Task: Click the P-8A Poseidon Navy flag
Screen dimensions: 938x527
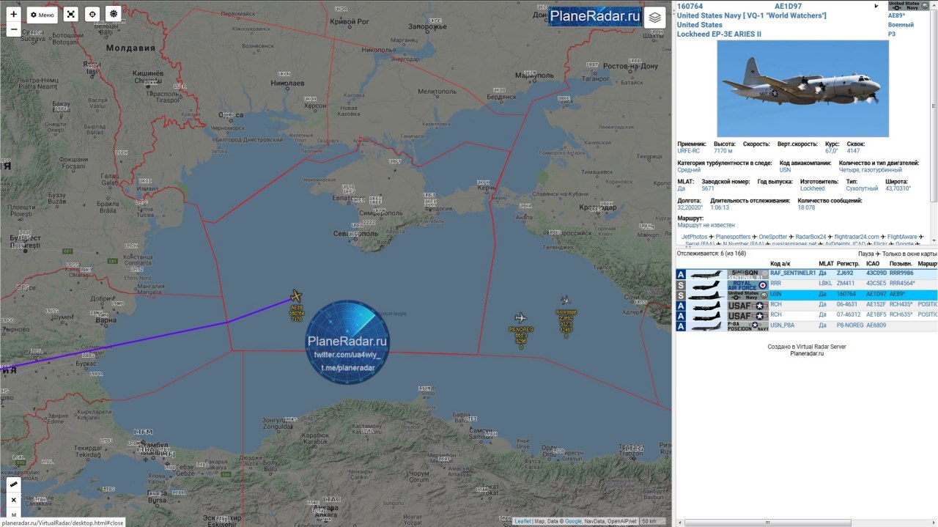Action: pyautogui.click(x=747, y=326)
